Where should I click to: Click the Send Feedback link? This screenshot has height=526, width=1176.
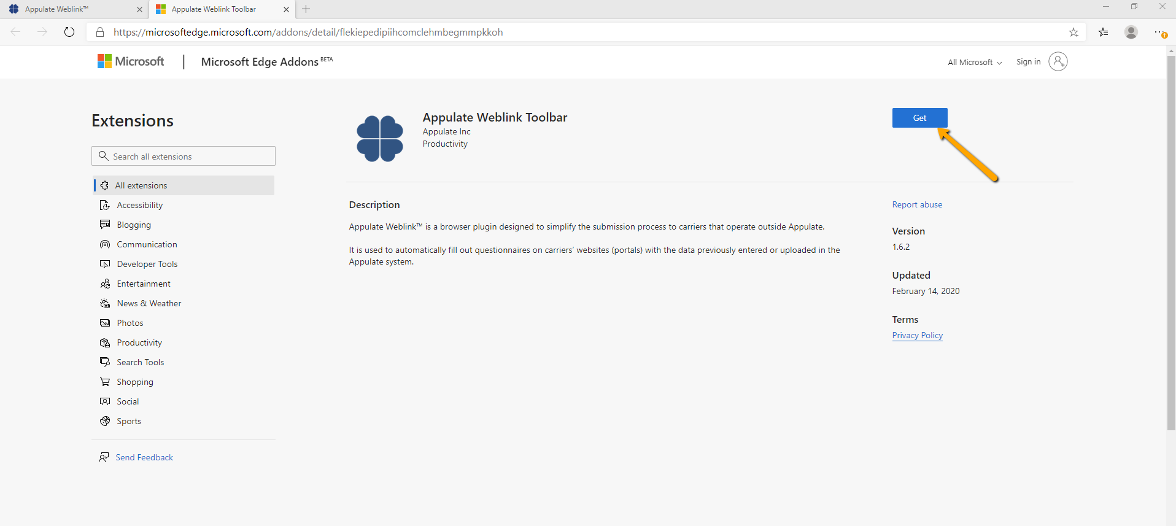click(144, 457)
